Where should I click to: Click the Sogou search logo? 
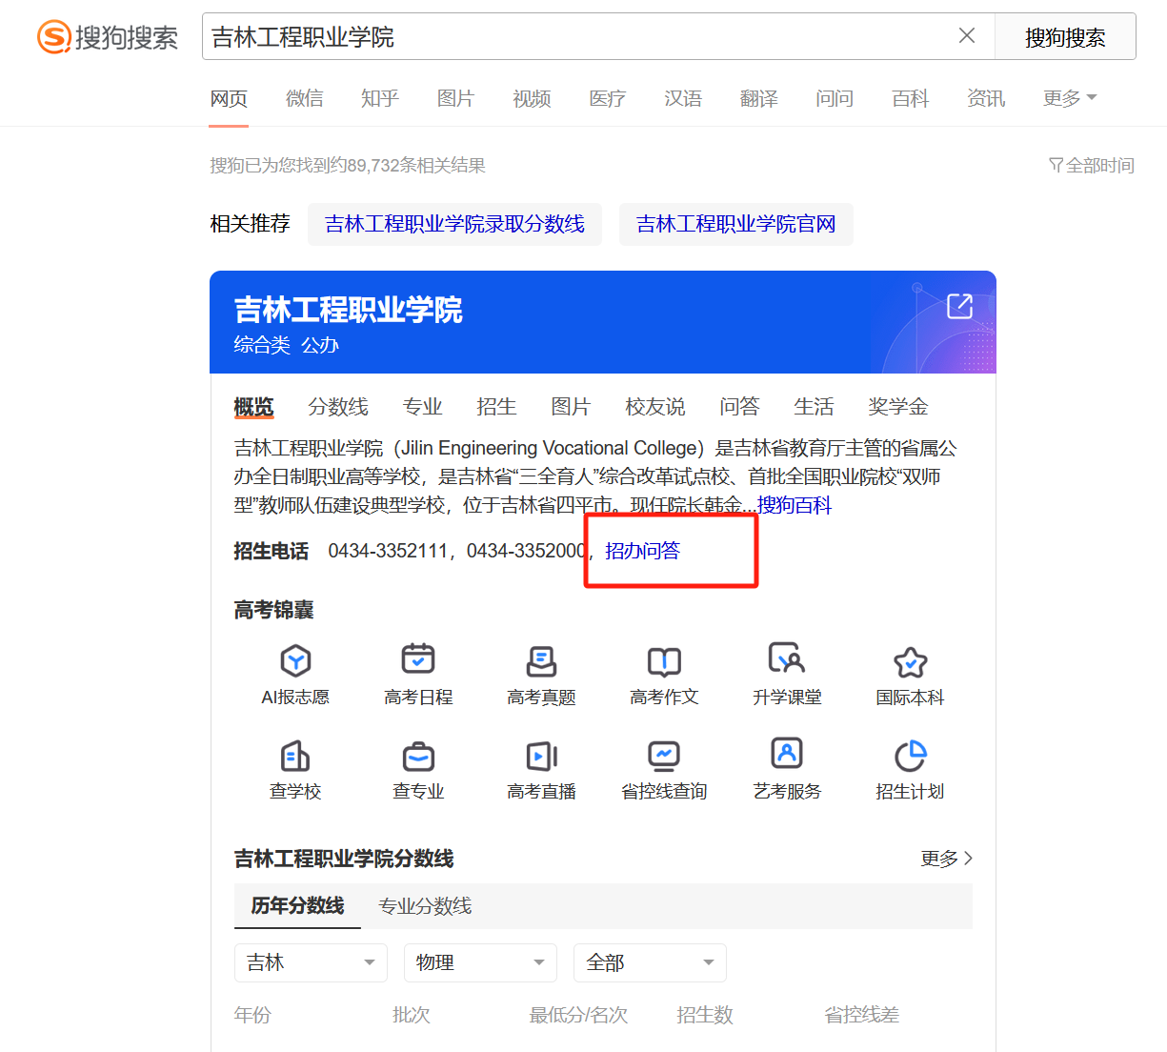pos(108,37)
